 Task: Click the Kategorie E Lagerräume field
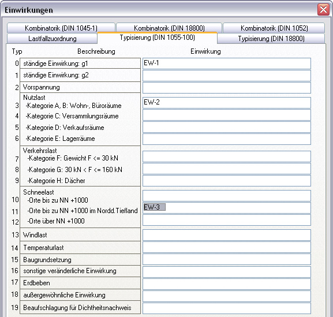coord(227,139)
